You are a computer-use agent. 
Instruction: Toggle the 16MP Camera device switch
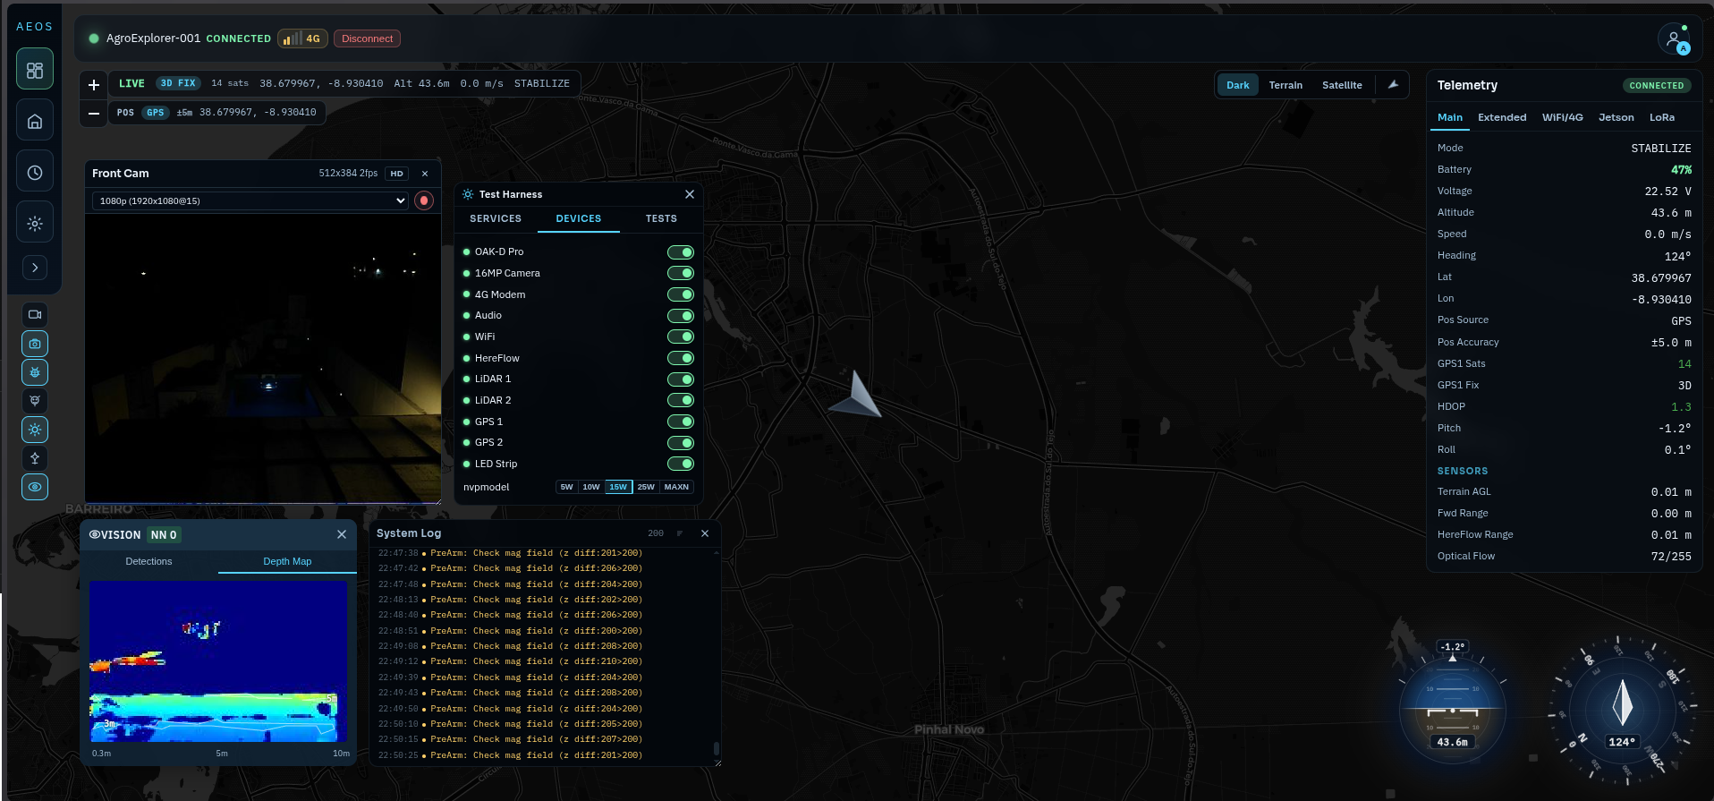point(681,273)
